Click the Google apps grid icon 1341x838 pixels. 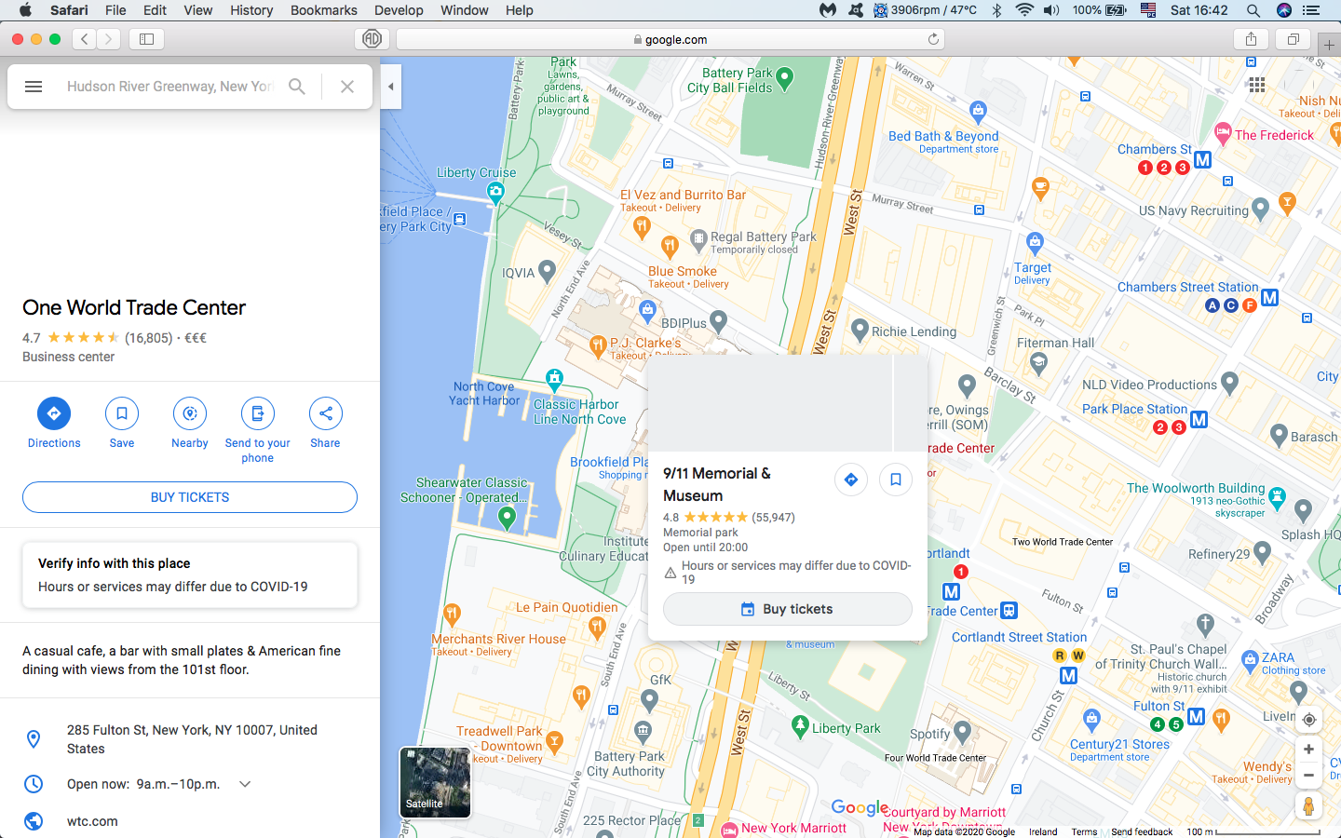1256,85
